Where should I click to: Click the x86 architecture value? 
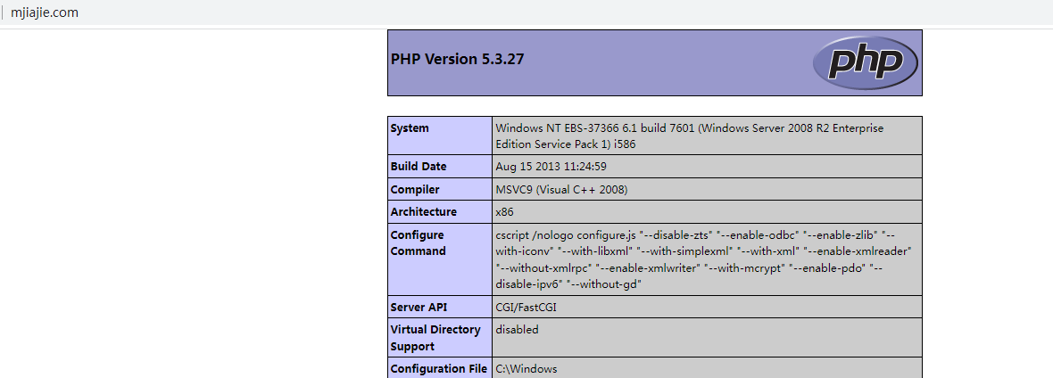click(504, 212)
